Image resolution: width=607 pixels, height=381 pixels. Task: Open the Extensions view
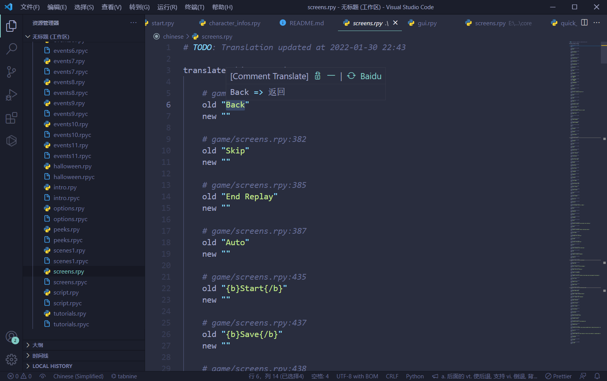point(11,118)
